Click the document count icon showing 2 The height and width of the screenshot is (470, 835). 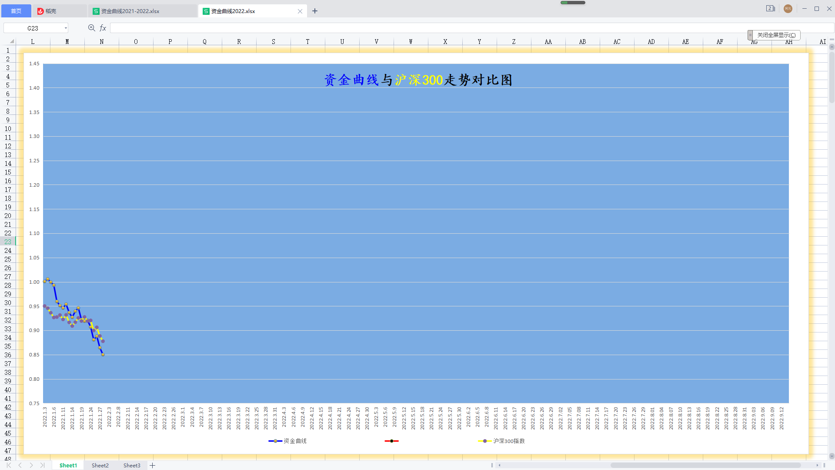click(x=771, y=8)
